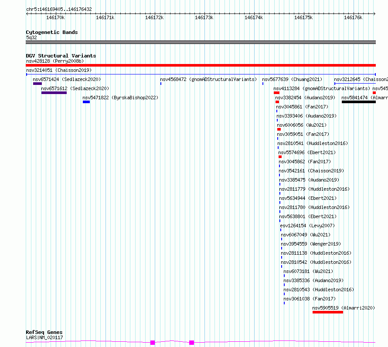Open nsv6073181 (Wu2021) label
388x347 pixels.
(308, 271)
